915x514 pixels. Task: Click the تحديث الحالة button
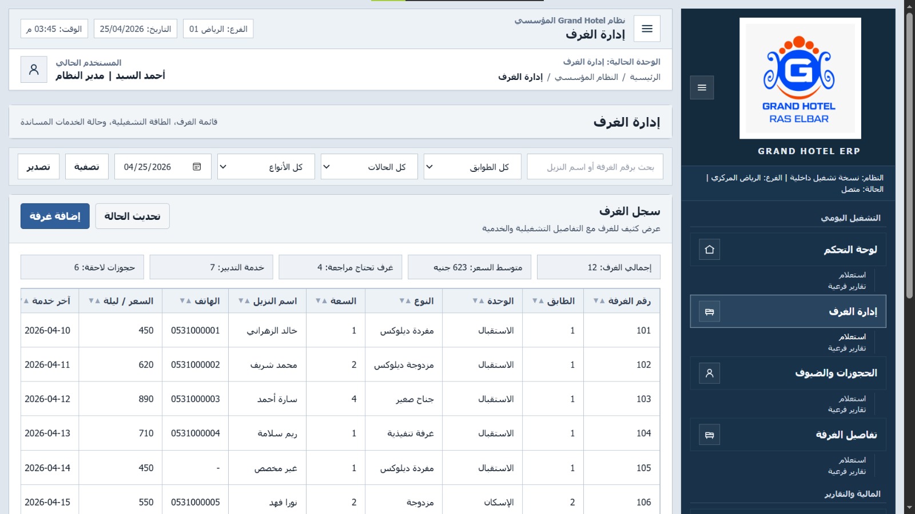pos(133,216)
